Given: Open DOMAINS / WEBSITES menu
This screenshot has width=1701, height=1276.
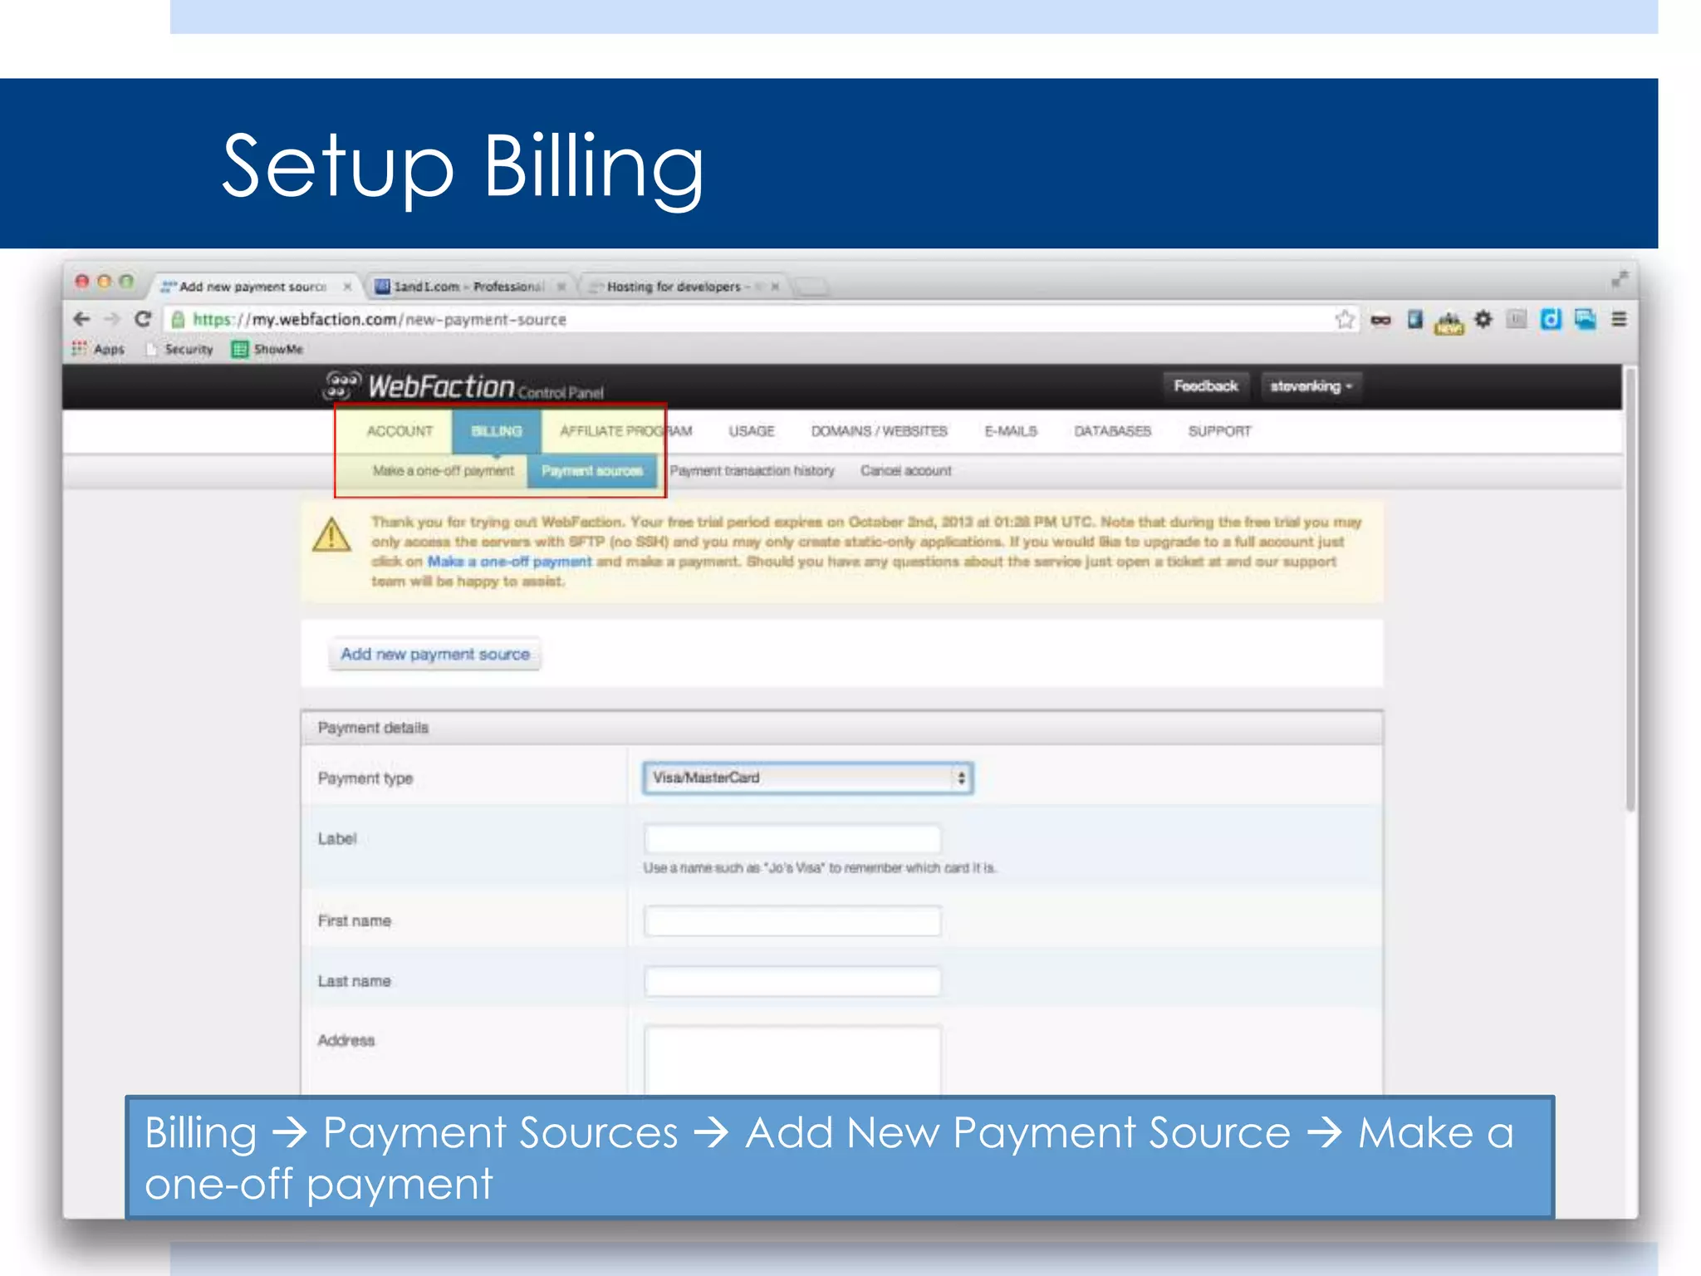Looking at the screenshot, I should tap(880, 431).
